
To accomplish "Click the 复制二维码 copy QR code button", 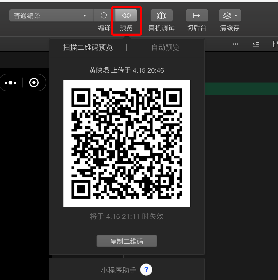I will click(127, 241).
